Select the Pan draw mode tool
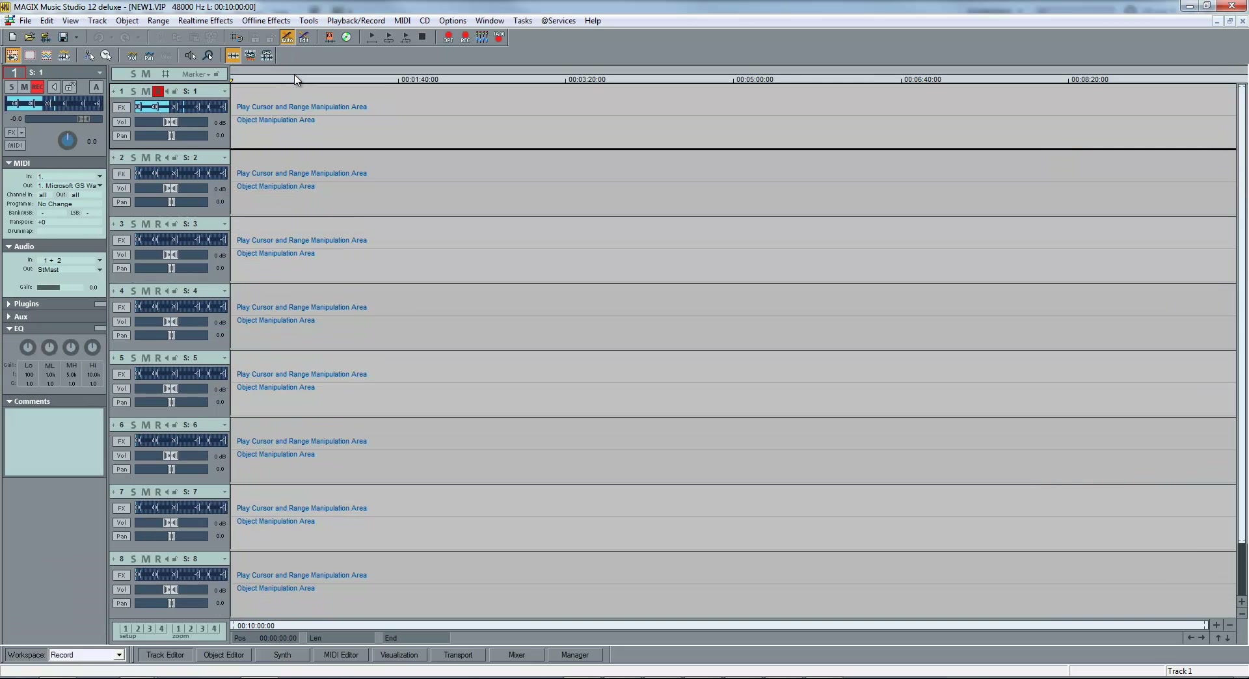This screenshot has width=1249, height=679. coord(149,55)
